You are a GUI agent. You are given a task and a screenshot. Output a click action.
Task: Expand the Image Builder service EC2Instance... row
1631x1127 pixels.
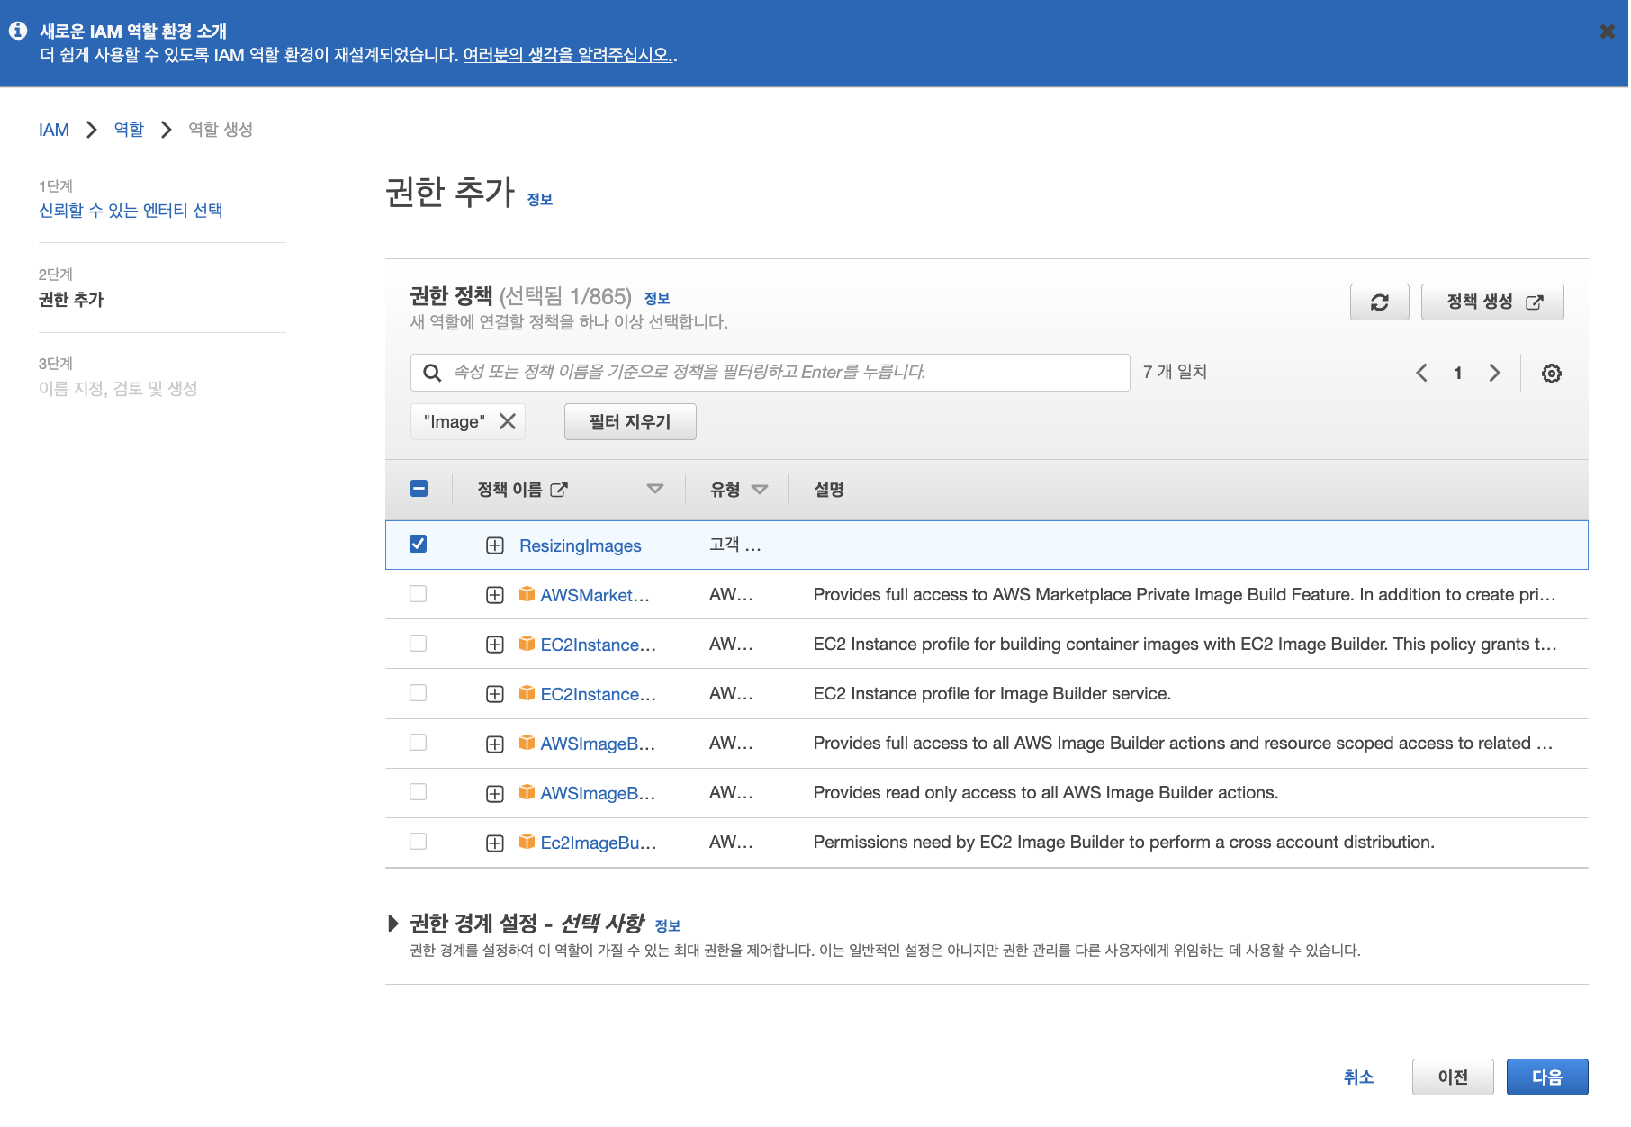pyautogui.click(x=494, y=694)
